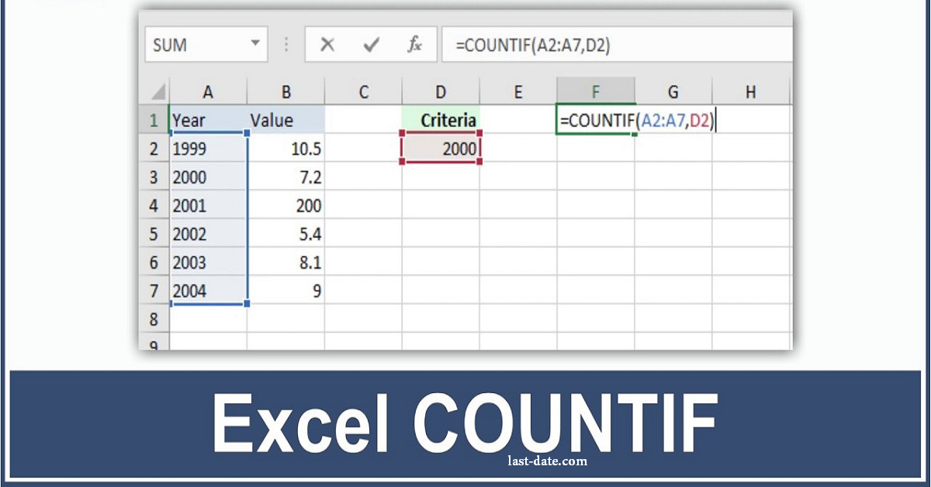This screenshot has width=931, height=487.
Task: Select the cell containing 1999
Action: 190,148
